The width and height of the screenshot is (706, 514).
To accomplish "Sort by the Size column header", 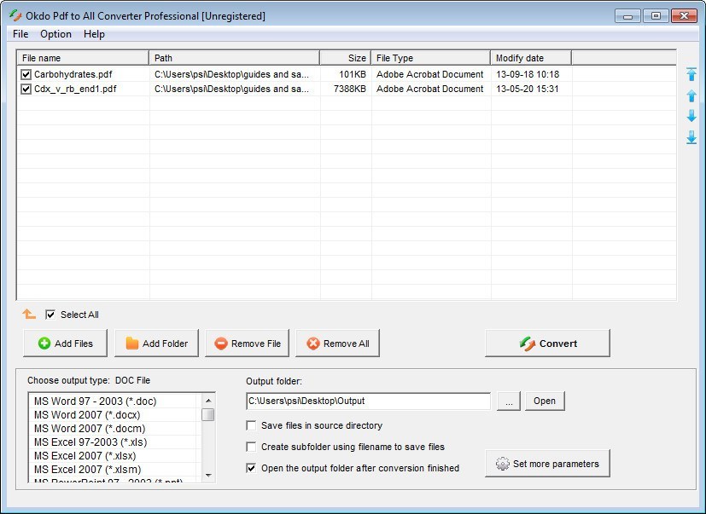I will 346,58.
